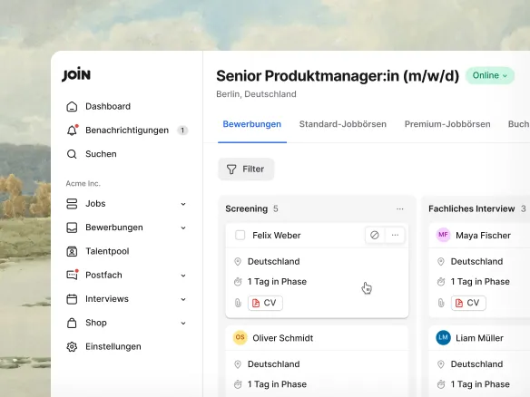Open Screening column options menu
The image size is (530, 397).
click(x=400, y=209)
